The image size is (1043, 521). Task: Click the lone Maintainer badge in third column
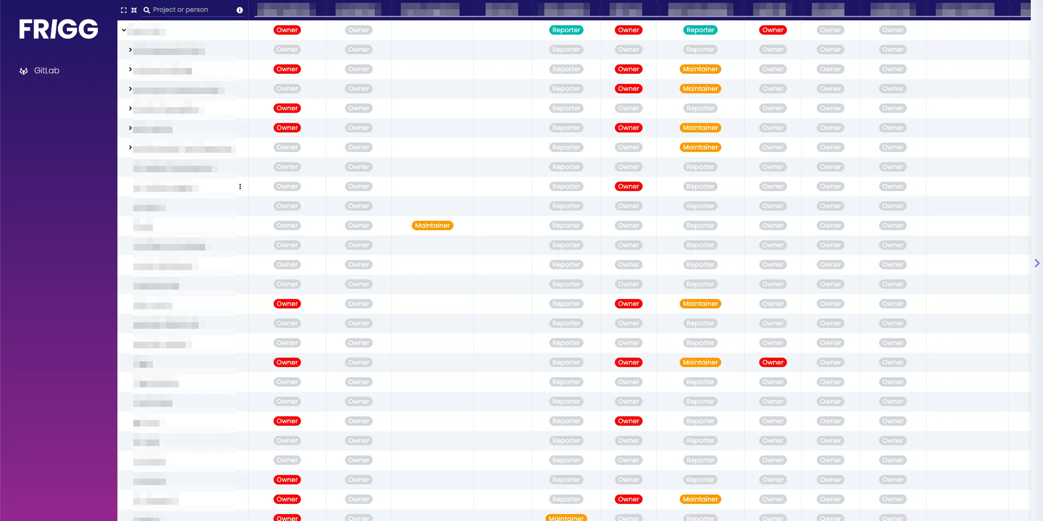(432, 226)
